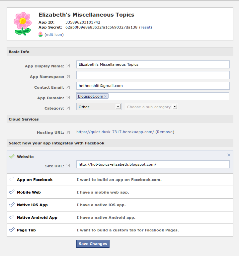Viewport: 239px width, 256px height.
Task: Click the Save Changes button
Action: coord(93,244)
